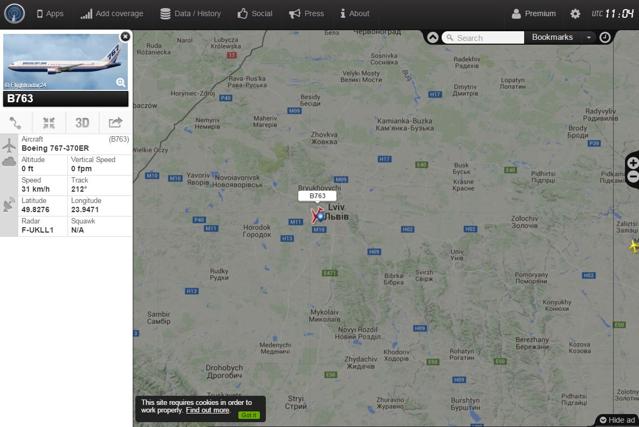Toggle Hide ad
The width and height of the screenshot is (639, 427).
coord(617,420)
